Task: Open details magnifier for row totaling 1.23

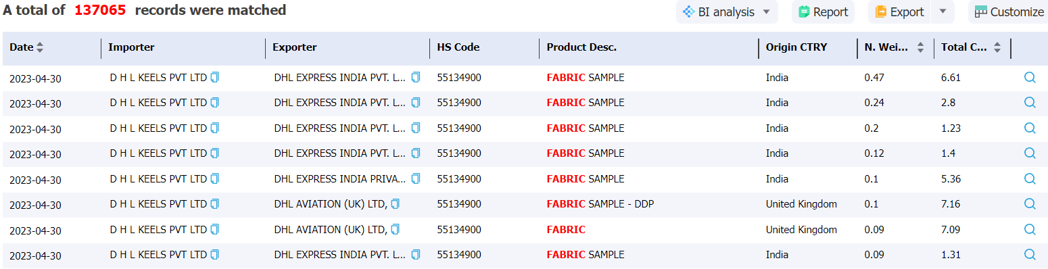Action: (1030, 128)
